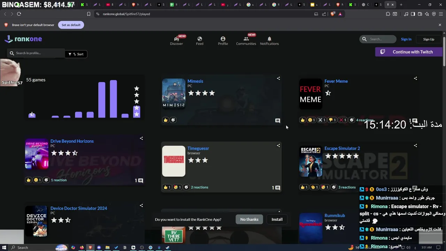The height and width of the screenshot is (251, 446).
Task: Open the Sort dropdown
Action: coord(76,54)
